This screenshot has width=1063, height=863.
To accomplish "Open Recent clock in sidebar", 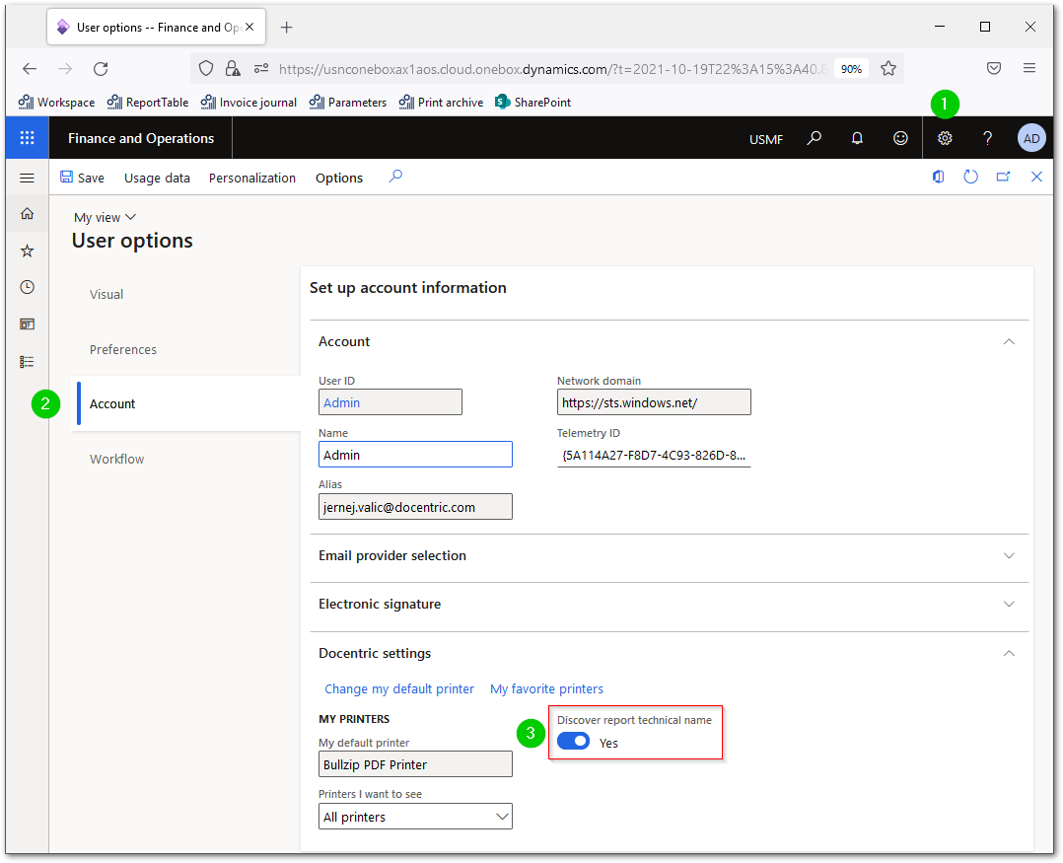I will (28, 287).
